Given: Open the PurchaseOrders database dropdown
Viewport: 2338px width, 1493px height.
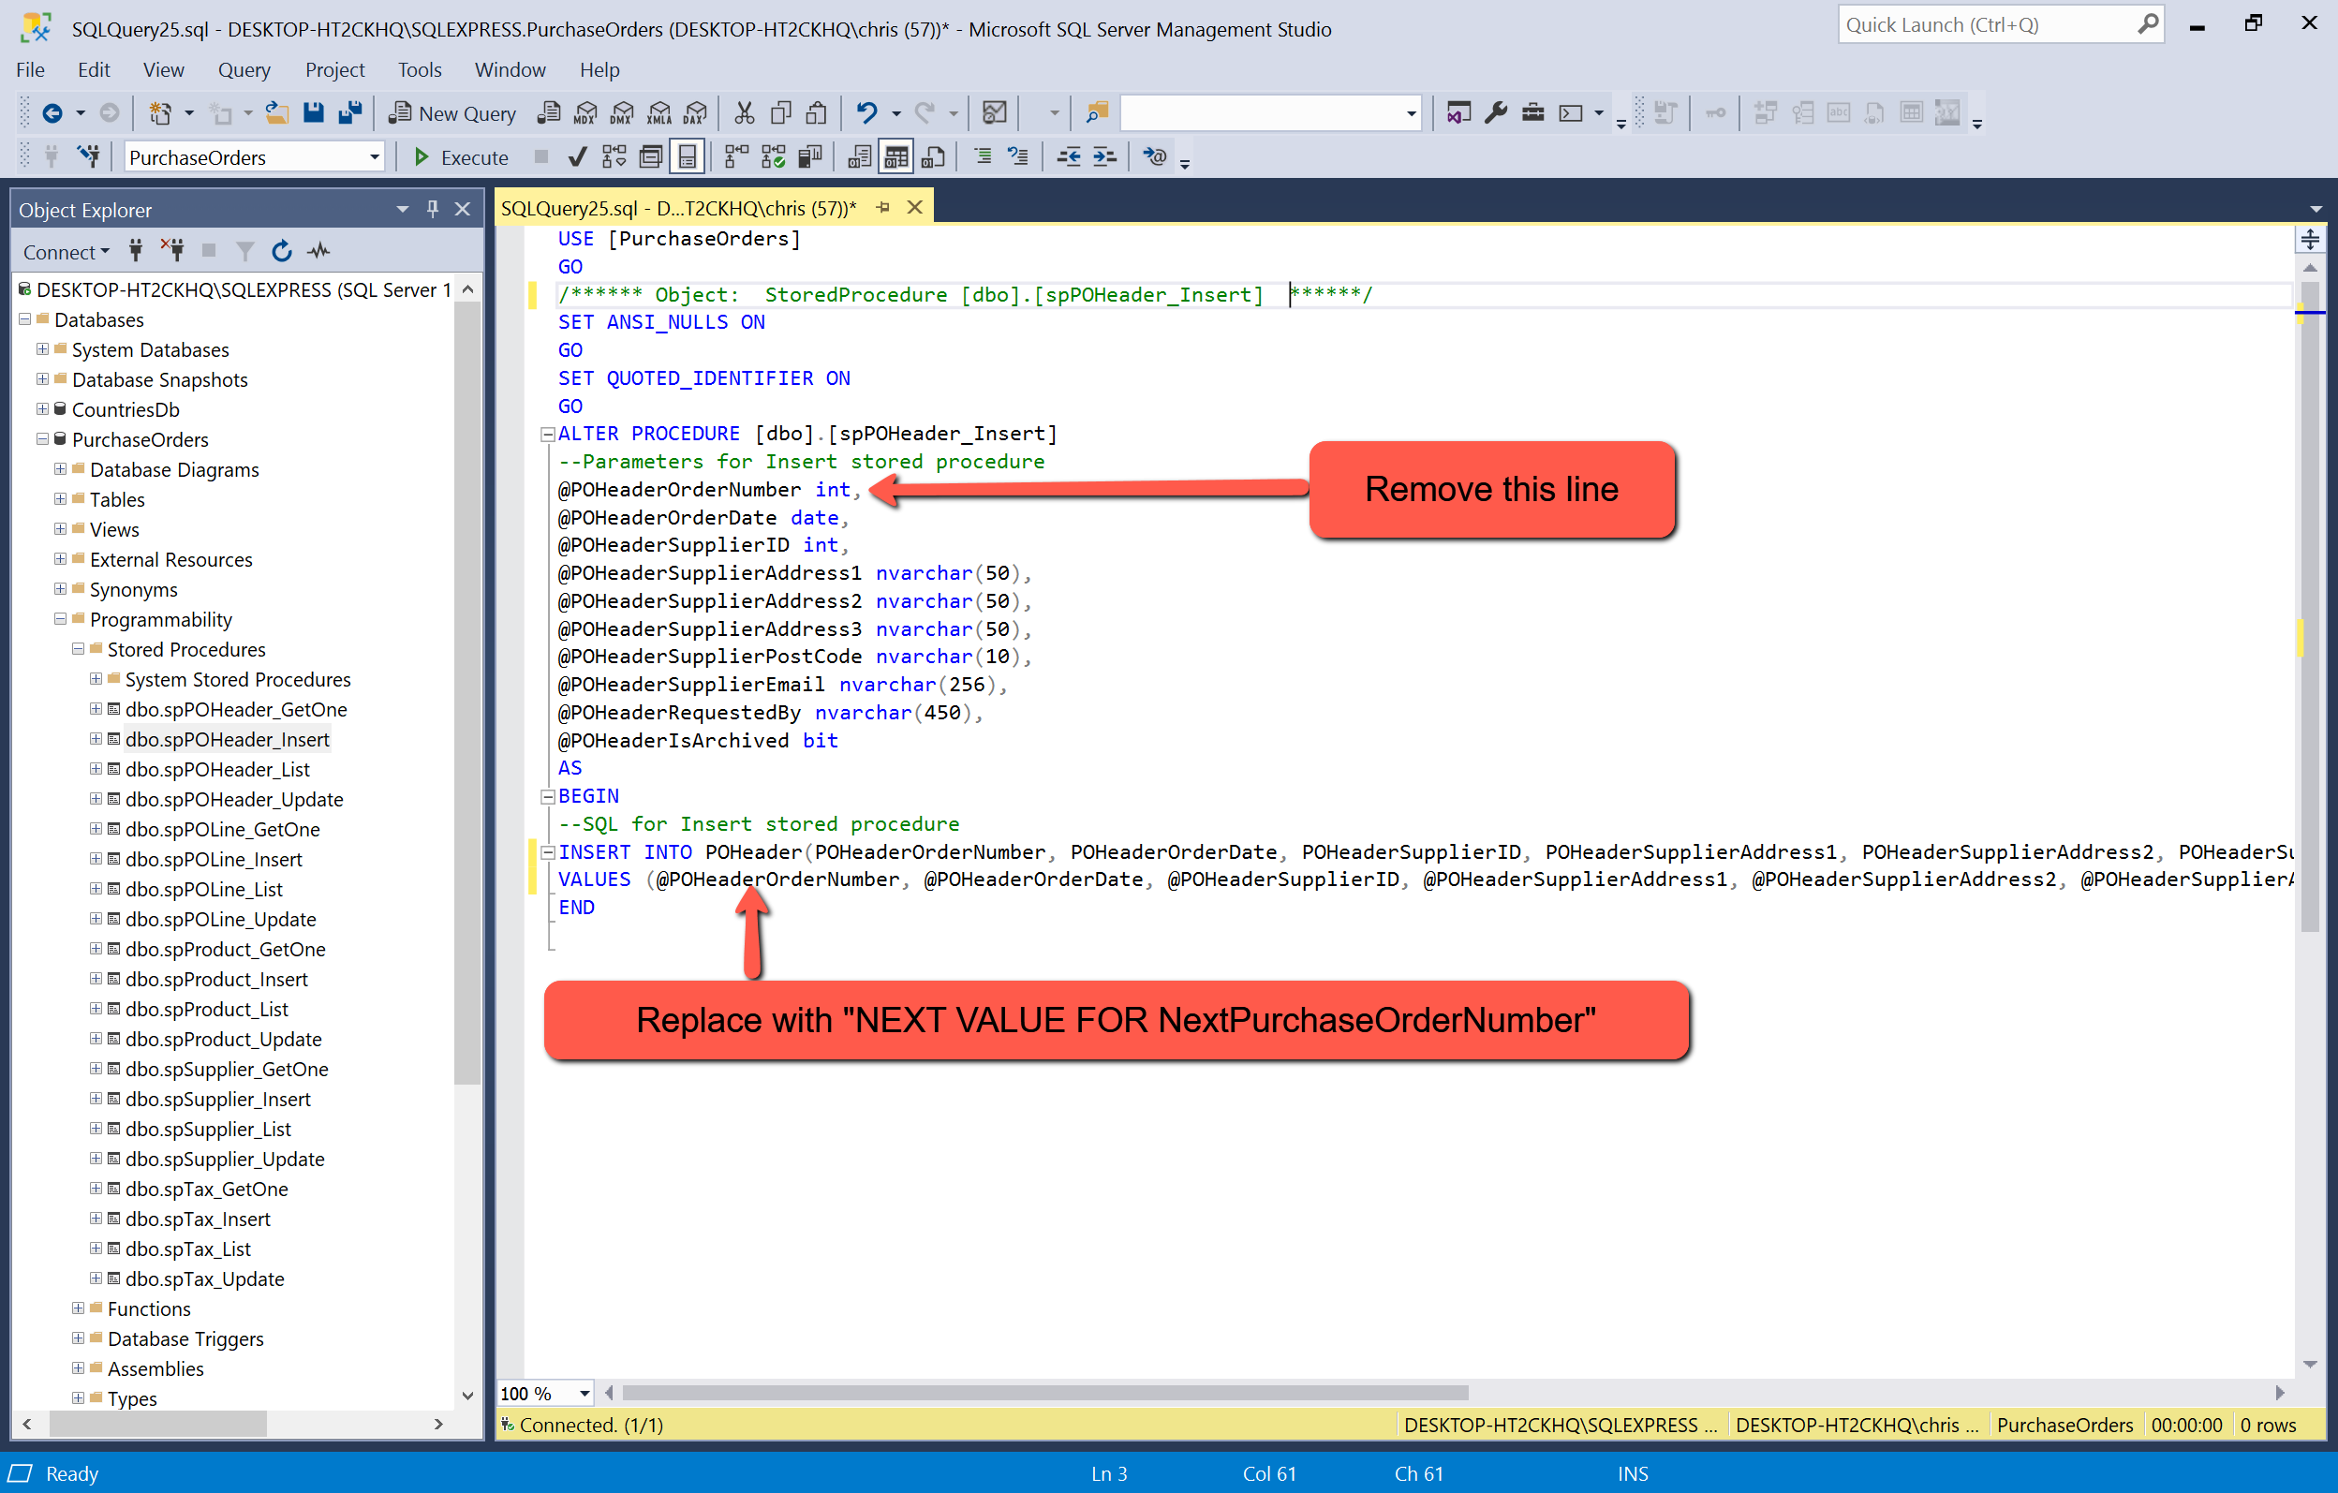Looking at the screenshot, I should pos(374,157).
